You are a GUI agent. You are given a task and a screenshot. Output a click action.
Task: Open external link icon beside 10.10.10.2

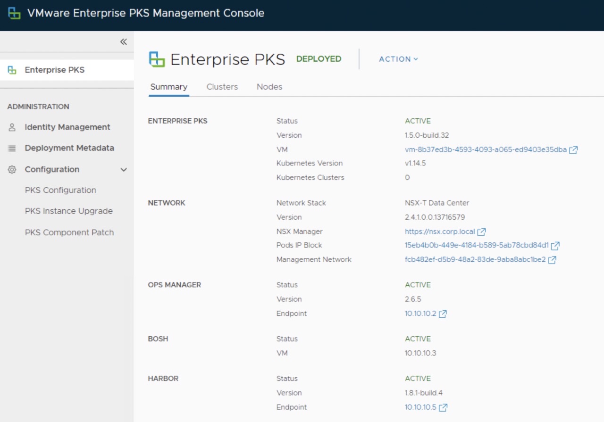(x=443, y=314)
